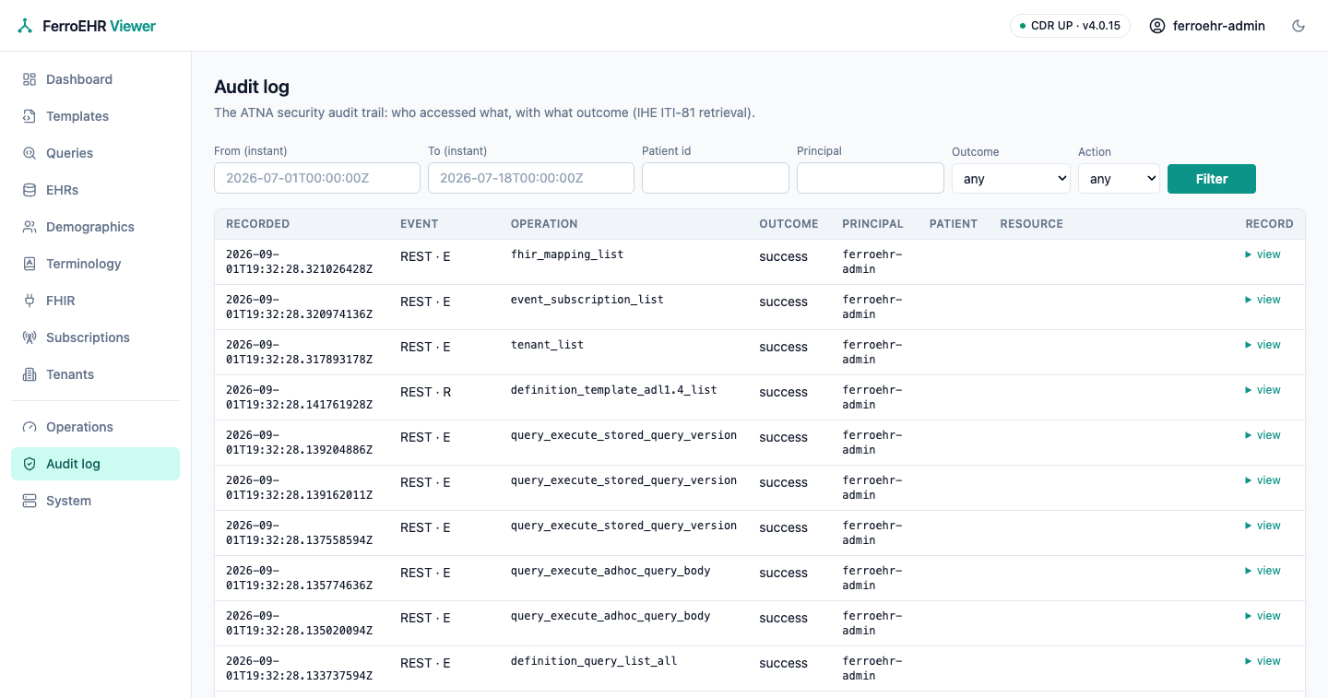Expand record view for tenant_list row
Image resolution: width=1328 pixels, height=698 pixels.
[x=1263, y=345]
